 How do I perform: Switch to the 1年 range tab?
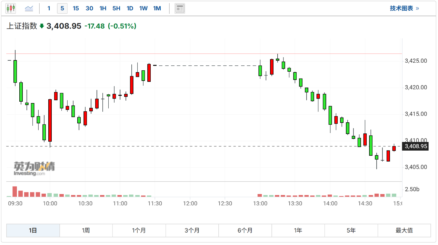(298, 231)
